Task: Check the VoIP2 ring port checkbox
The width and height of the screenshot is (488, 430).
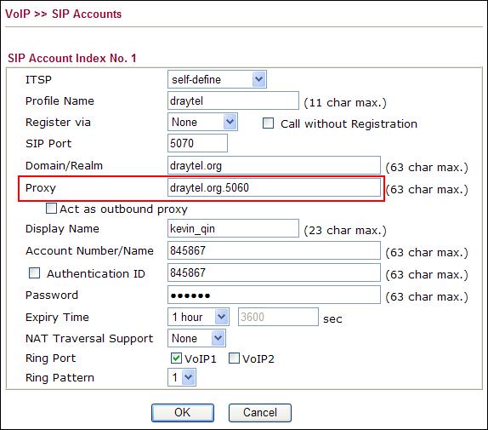Action: [234, 358]
